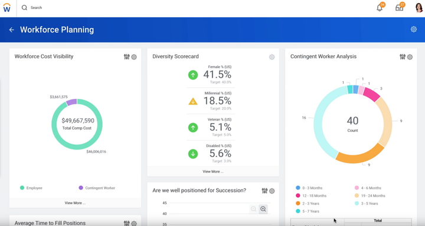The height and width of the screenshot is (226, 425).
Task: Open filter sliders on Contingent Worker Analysis
Action: [x=403, y=56]
